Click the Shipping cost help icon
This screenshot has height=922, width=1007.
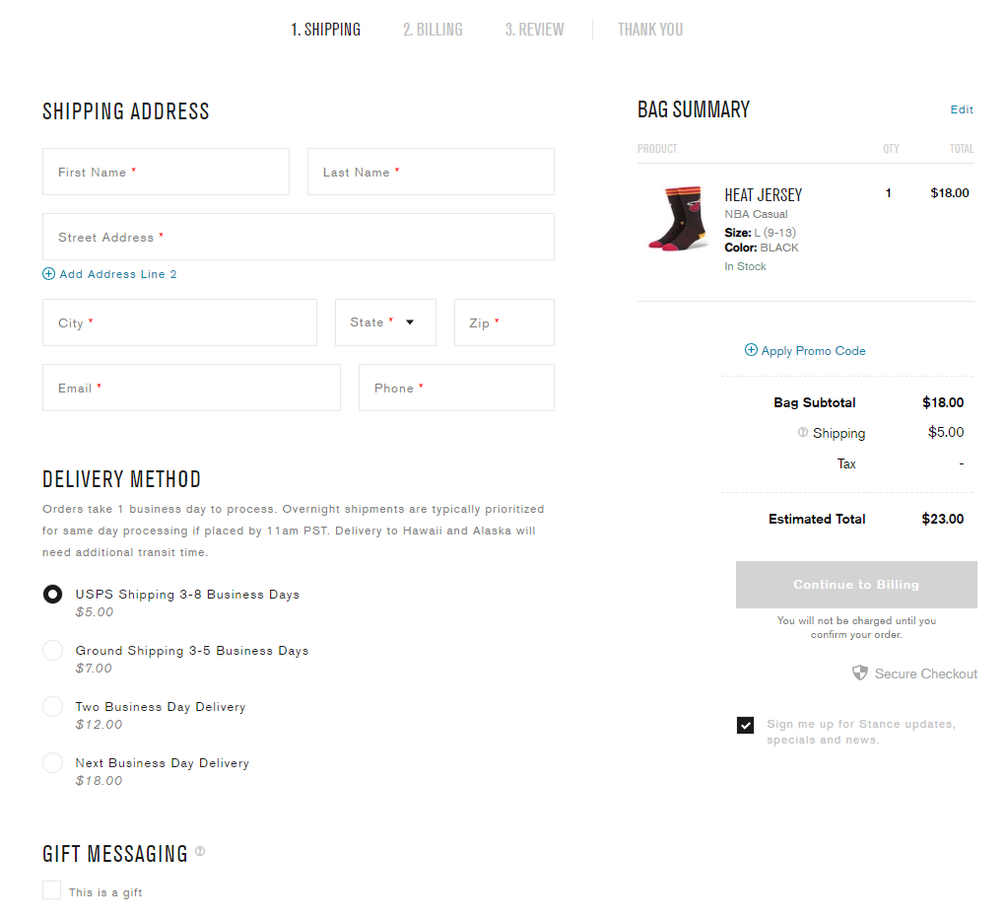(x=801, y=433)
